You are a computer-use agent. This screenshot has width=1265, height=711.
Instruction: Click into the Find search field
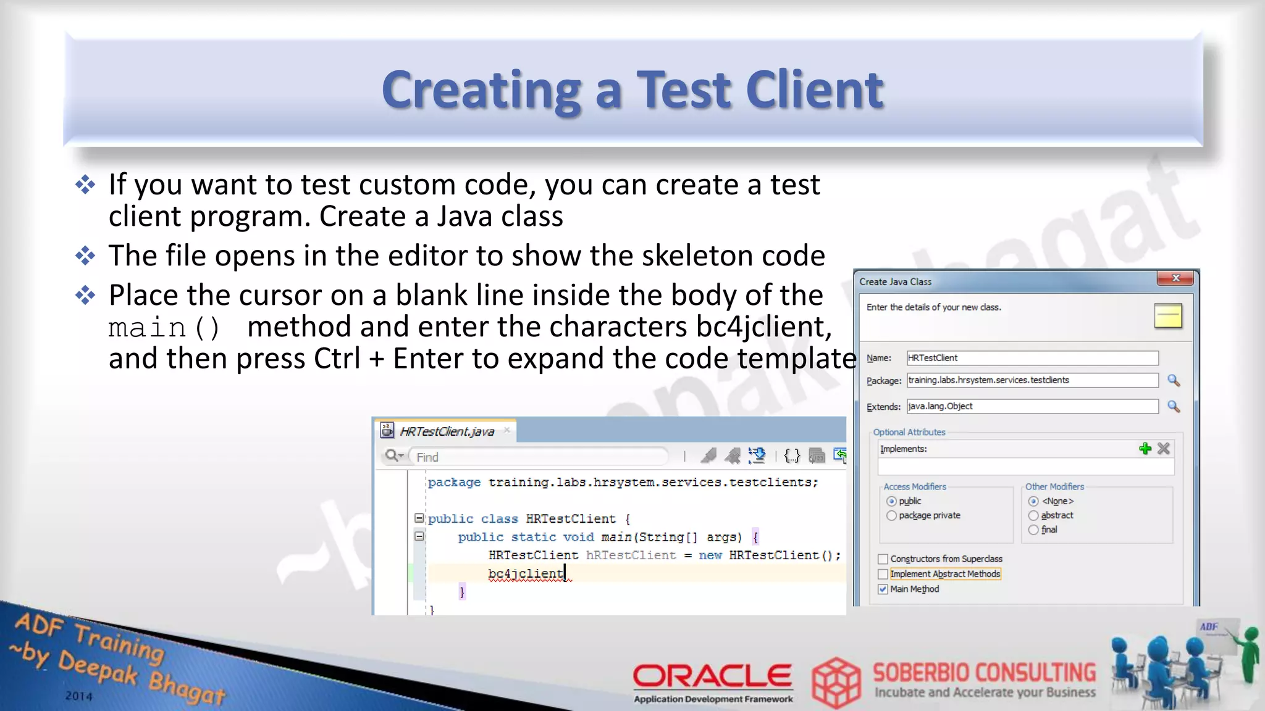[537, 457]
